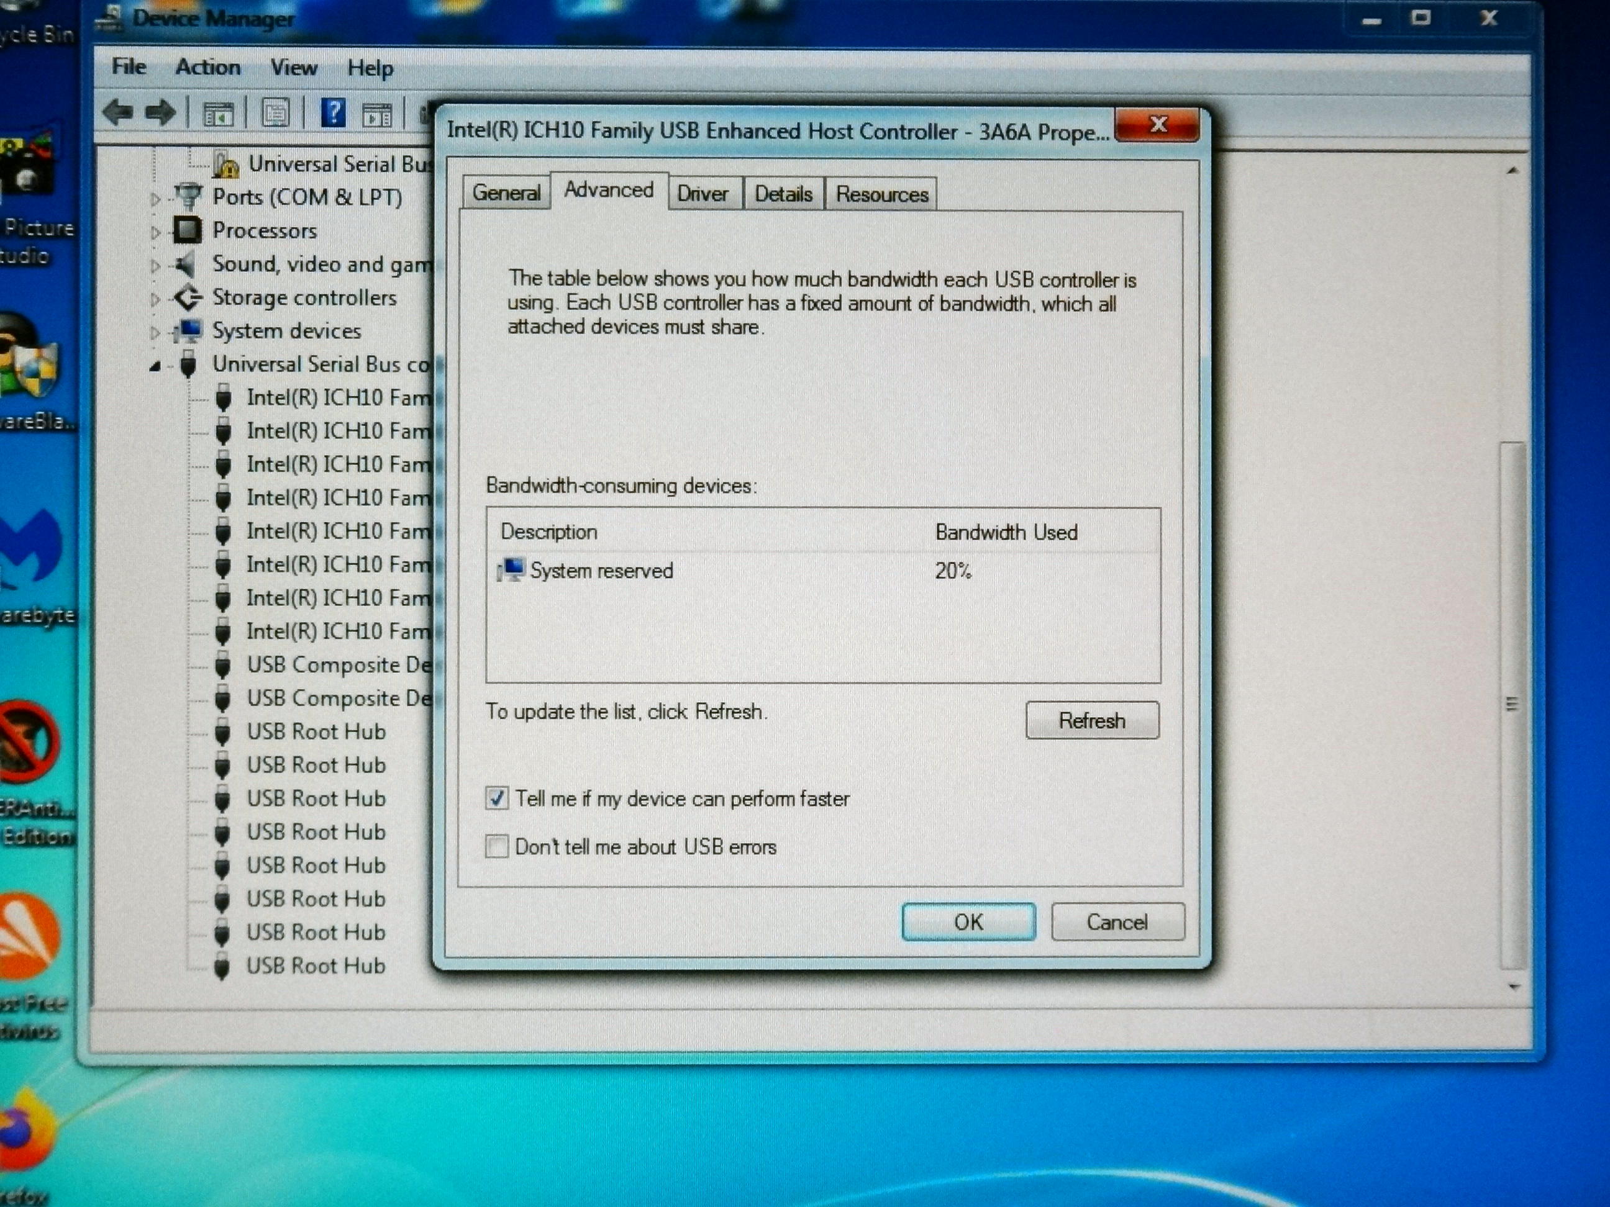Click the Device Manager scrollbar thumb
The width and height of the screenshot is (1610, 1207).
[x=1512, y=704]
